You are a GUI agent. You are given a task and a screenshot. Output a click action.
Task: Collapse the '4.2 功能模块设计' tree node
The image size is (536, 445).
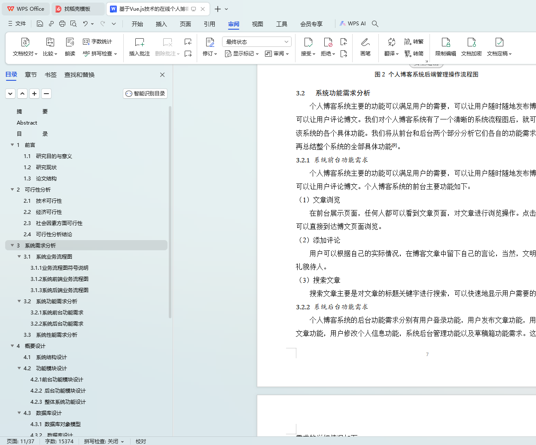click(19, 368)
